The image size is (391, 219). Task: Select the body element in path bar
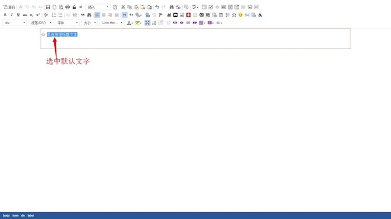tap(6, 216)
